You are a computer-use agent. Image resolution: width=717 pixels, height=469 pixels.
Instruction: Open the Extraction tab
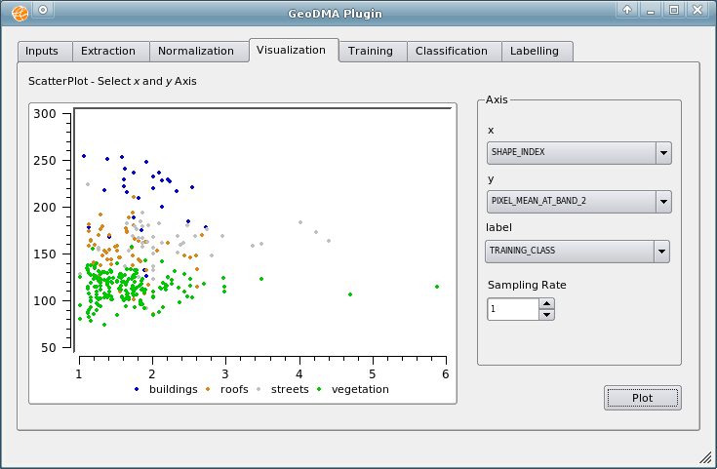point(108,51)
